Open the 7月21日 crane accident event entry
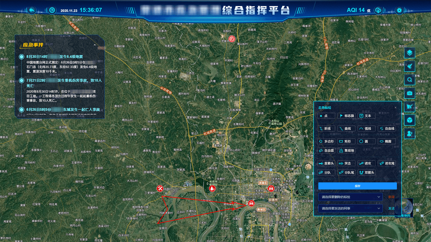The width and height of the screenshot is (431, 242). tap(64, 81)
